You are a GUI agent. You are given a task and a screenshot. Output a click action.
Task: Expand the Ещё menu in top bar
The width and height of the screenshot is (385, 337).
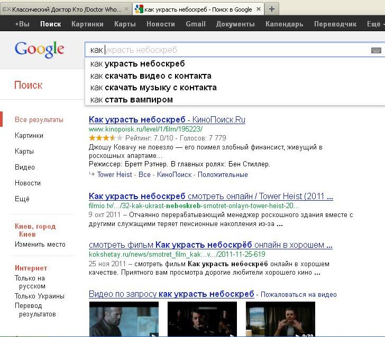click(x=374, y=24)
